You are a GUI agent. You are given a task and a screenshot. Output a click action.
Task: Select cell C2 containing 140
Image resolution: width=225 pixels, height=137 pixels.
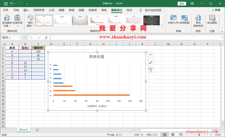(38, 52)
